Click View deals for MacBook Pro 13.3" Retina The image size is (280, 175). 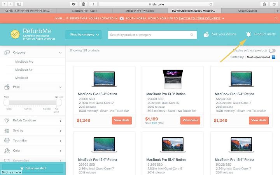[x=190, y=120]
